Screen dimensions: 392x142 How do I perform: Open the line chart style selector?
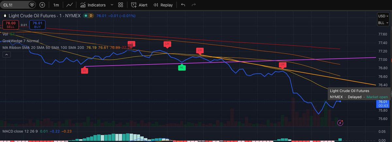[x=69, y=5]
